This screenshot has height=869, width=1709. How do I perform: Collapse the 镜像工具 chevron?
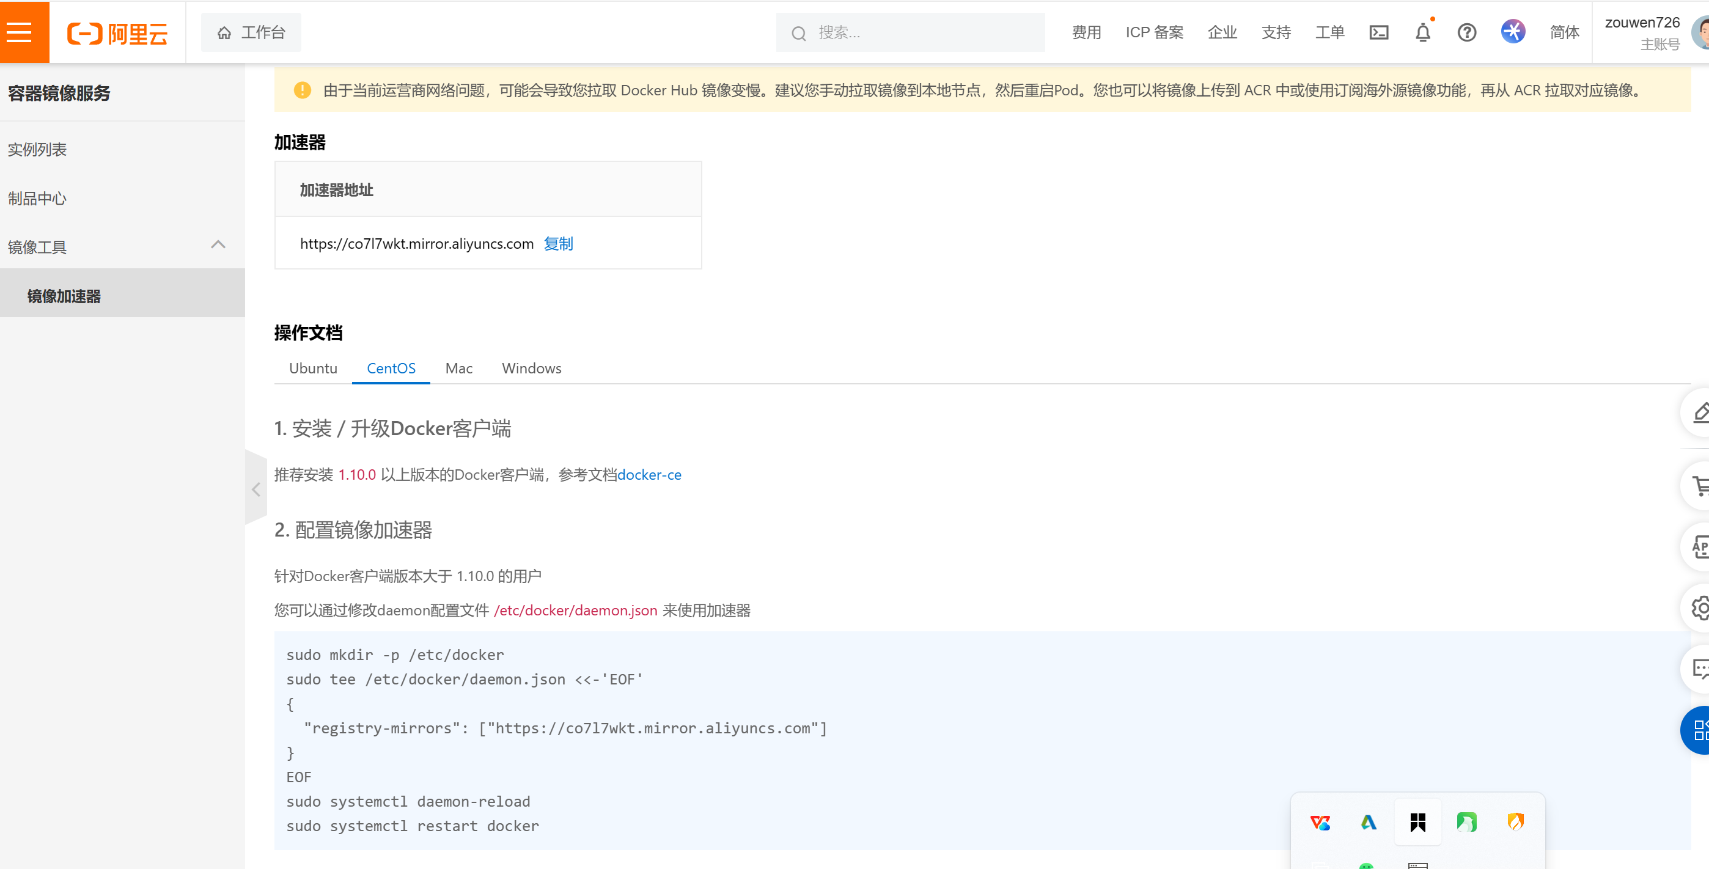[218, 245]
